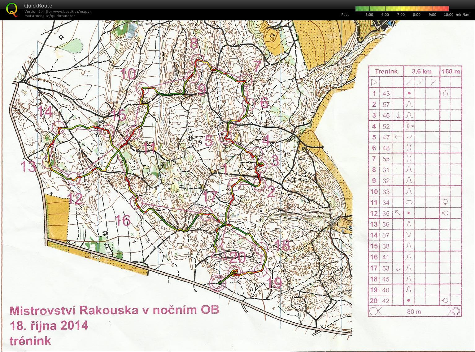Image resolution: width=475 pixels, height=352 pixels.
Task: Click the Mistrovství Rakouska v nočním OB title
Action: pyautogui.click(x=115, y=310)
